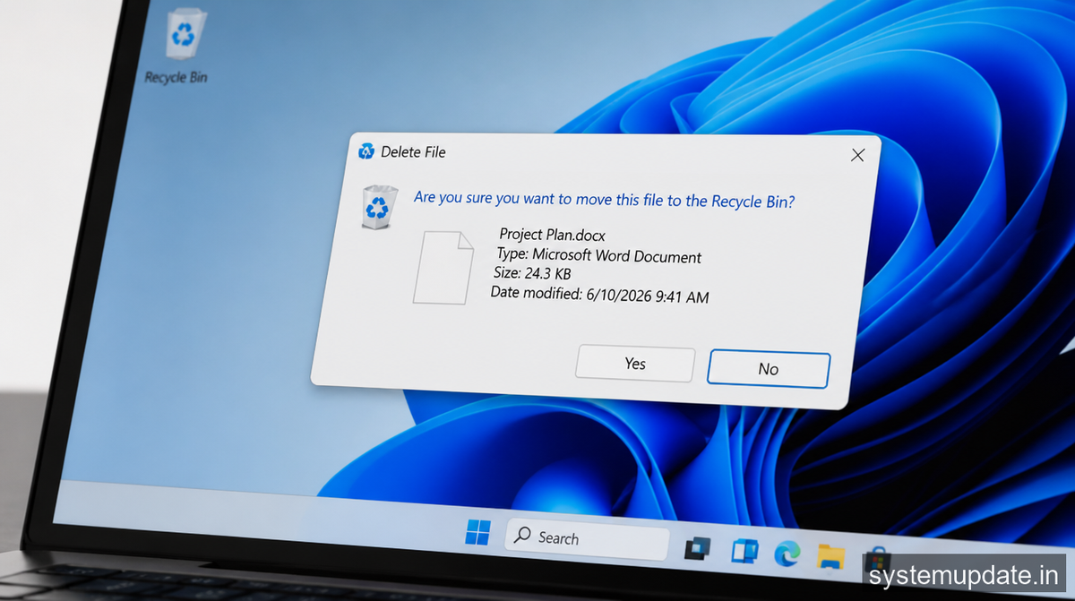1075x601 pixels.
Task: Click the blank document thumbnail for Project Plan.docx
Action: 443,267
